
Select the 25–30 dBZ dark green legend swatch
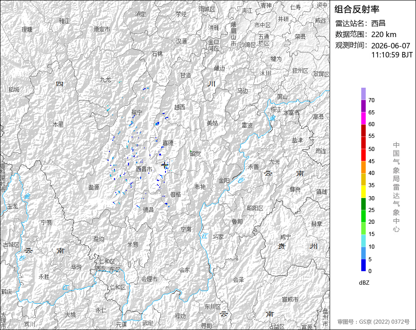point(364,204)
